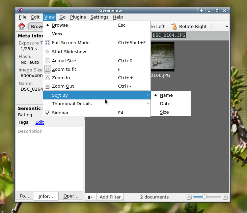Click the Start Slideshow play icon
The width and height of the screenshot is (247, 213).
point(47,52)
